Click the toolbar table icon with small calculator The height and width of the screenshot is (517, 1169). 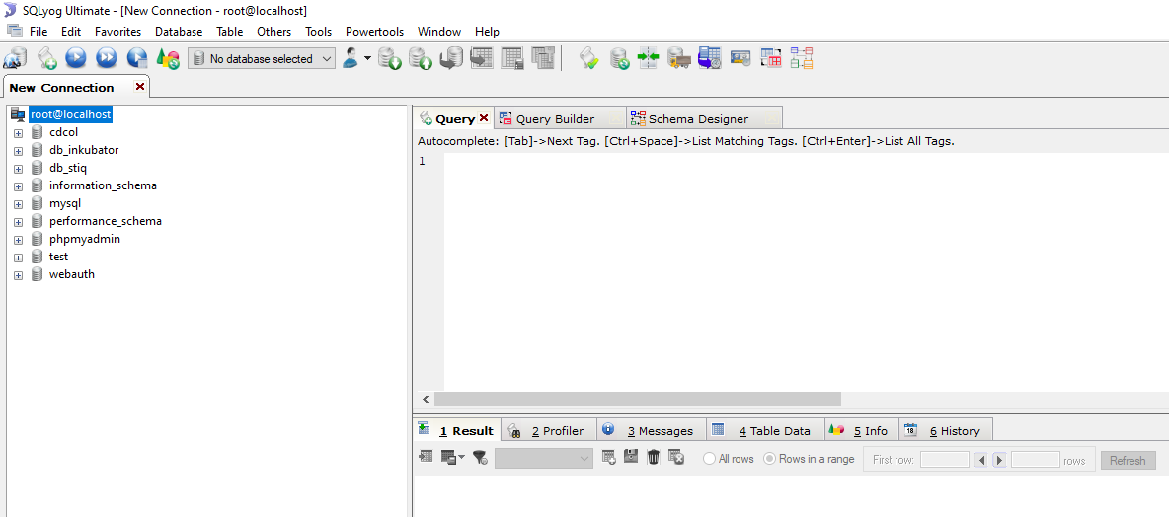click(512, 58)
